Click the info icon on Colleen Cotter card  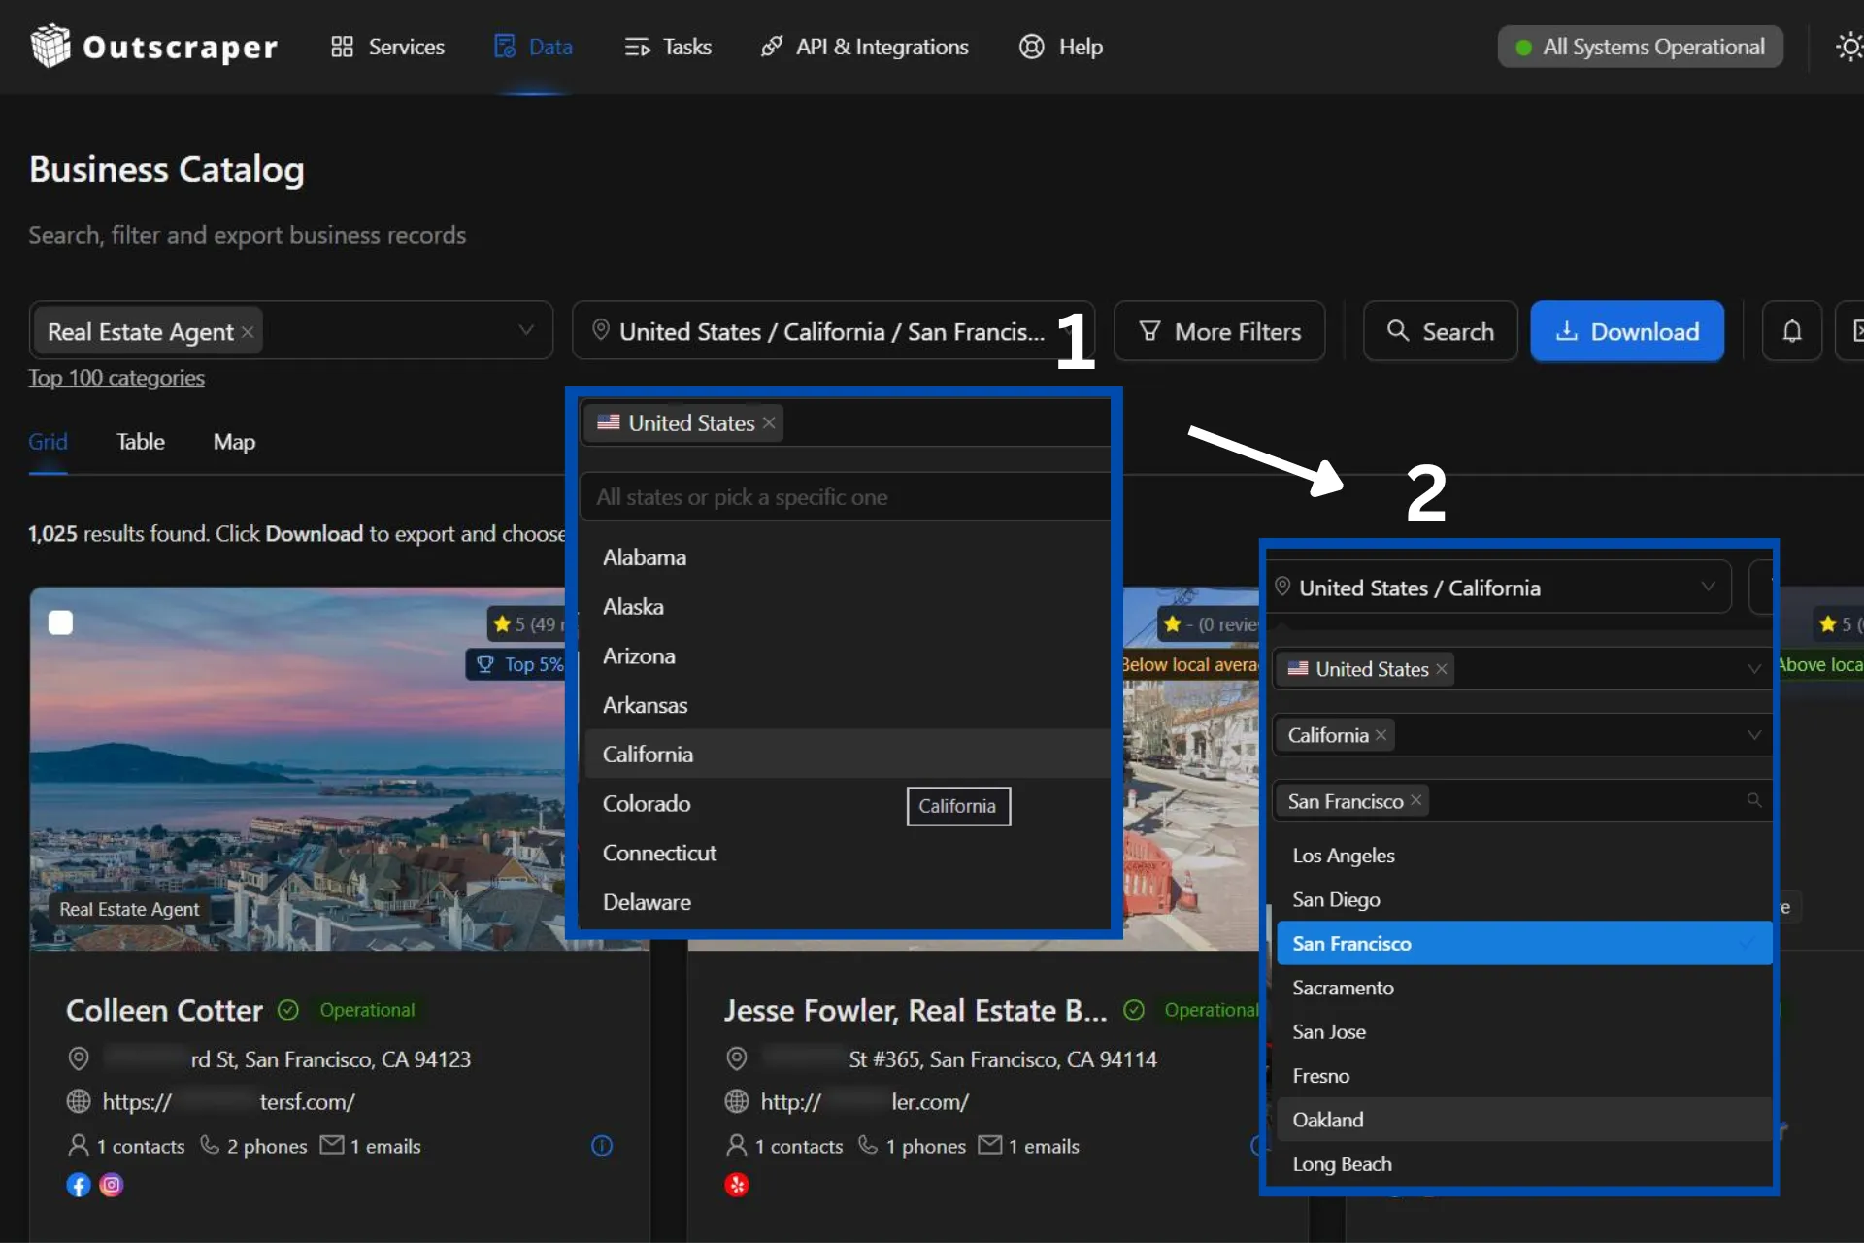pos(602,1146)
